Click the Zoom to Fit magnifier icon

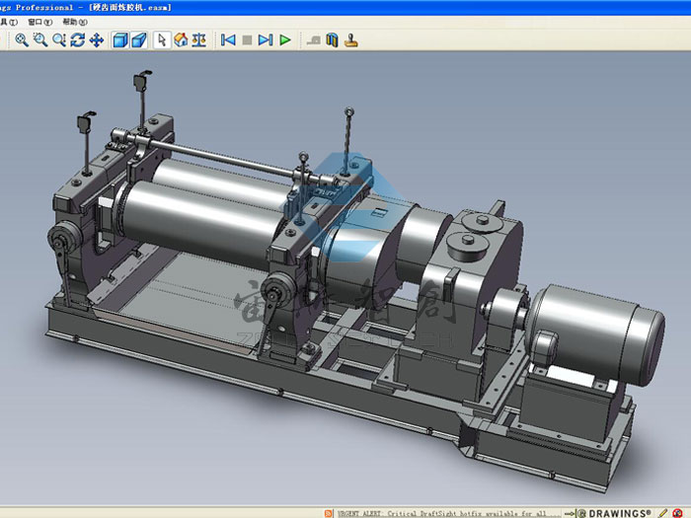[22, 40]
